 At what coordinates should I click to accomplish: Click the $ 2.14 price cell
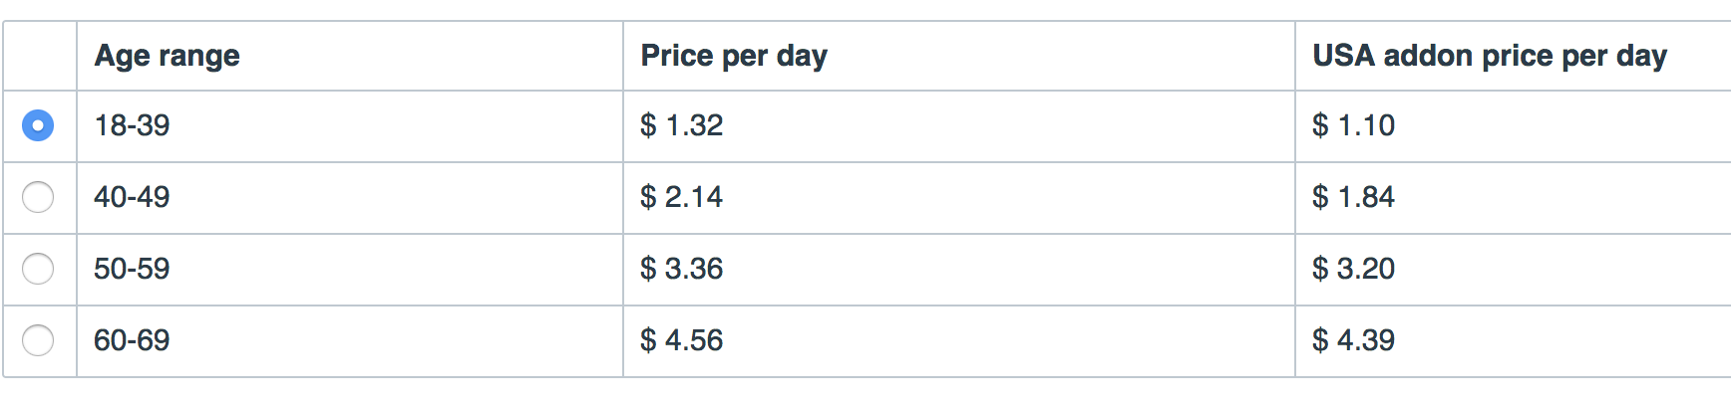(x=959, y=198)
